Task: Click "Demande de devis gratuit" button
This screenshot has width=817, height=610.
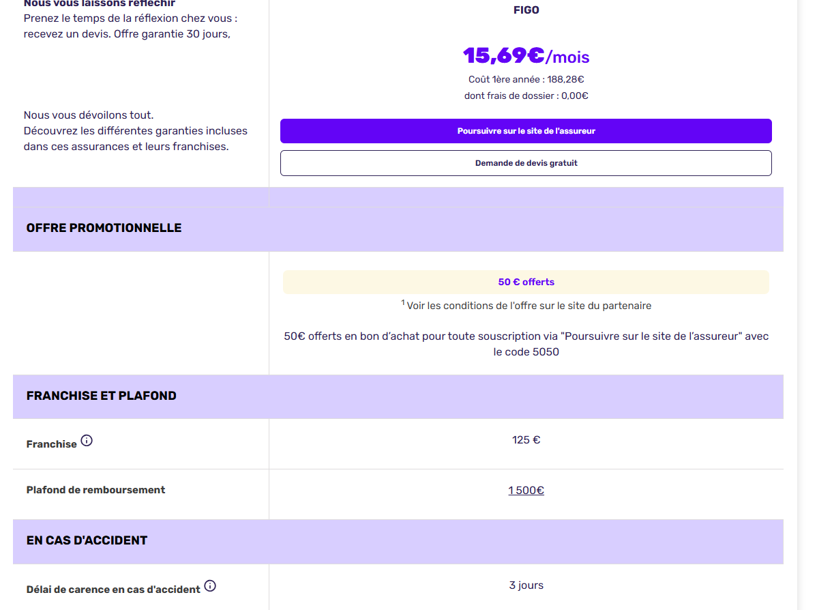Action: pyautogui.click(x=526, y=163)
